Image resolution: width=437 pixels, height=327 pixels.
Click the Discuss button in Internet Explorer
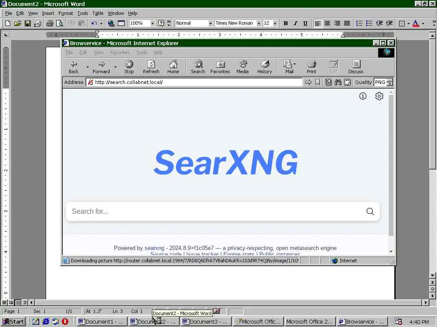[x=356, y=67]
